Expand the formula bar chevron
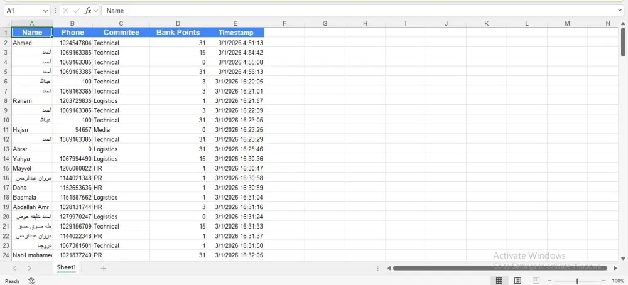The height and width of the screenshot is (285, 628). click(x=620, y=11)
